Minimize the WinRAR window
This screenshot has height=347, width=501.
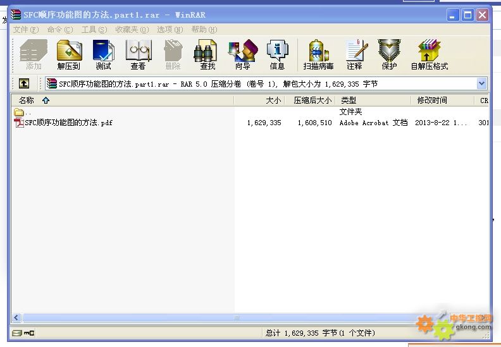452,15
